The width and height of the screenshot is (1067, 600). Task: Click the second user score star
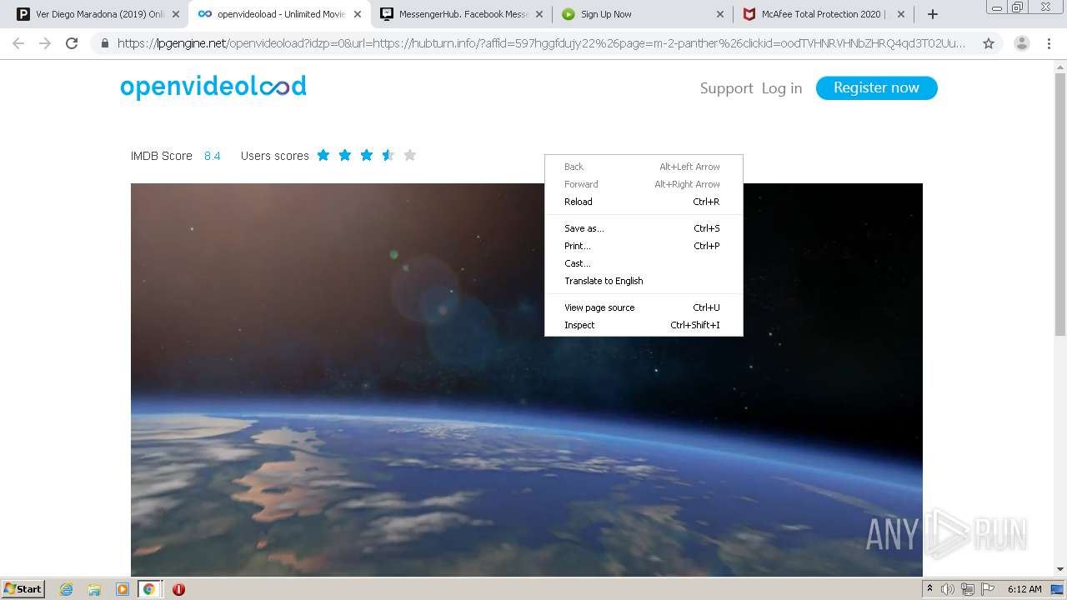coord(345,155)
